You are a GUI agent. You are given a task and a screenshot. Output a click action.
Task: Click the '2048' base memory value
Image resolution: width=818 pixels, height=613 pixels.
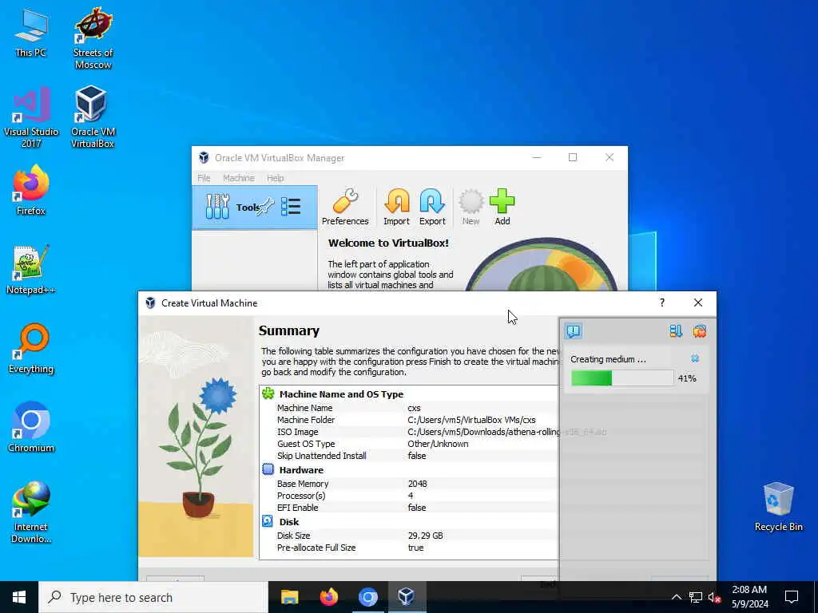(x=417, y=484)
